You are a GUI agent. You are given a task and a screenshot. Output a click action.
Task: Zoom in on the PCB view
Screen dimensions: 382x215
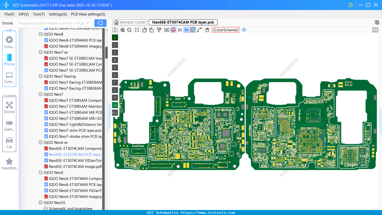(x=123, y=30)
